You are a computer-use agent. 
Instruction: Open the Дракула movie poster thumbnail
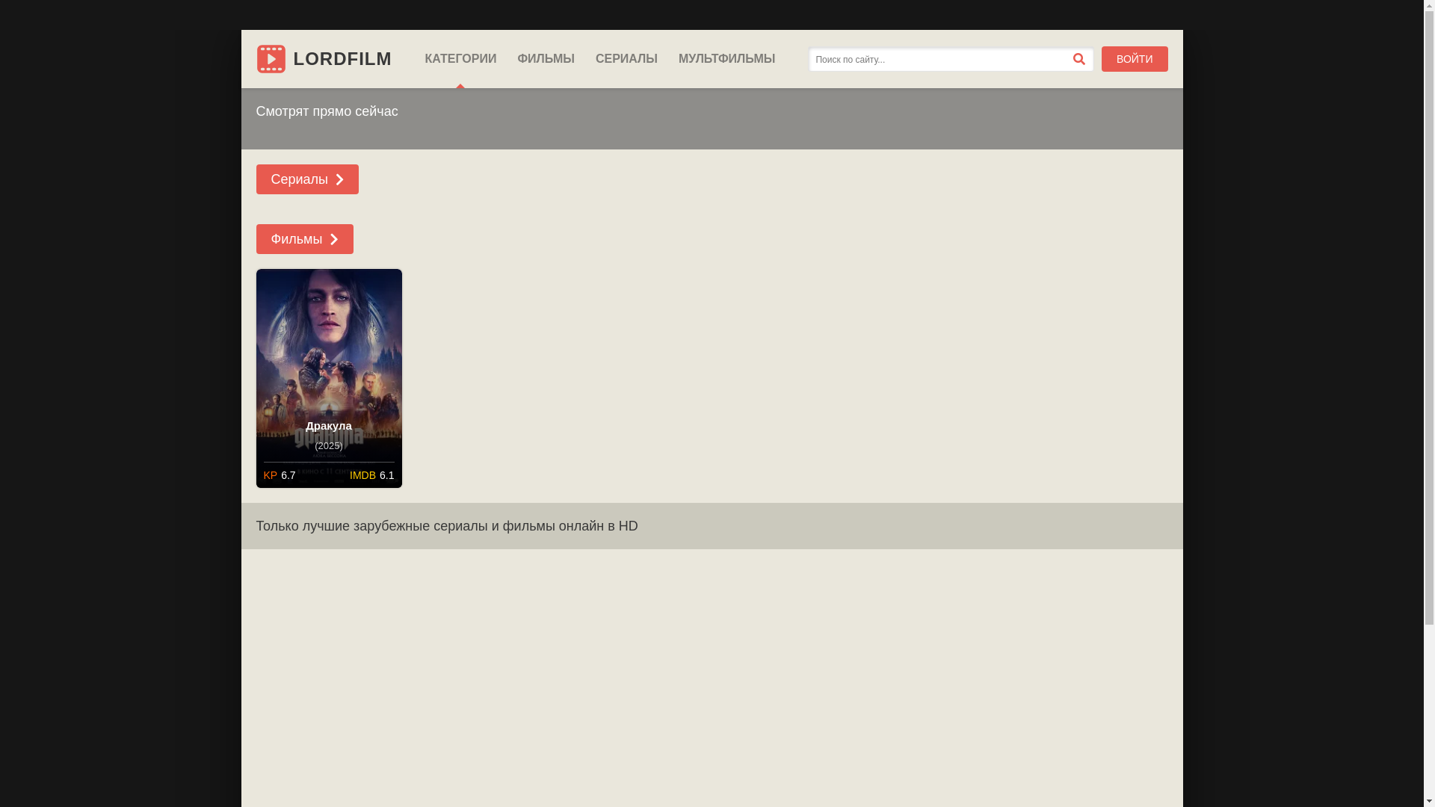click(x=329, y=344)
